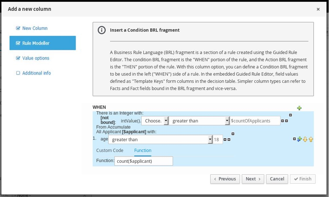Screen dimensions: 329x197
Task: Click the yellow move-up arrow icon
Action: (311, 139)
